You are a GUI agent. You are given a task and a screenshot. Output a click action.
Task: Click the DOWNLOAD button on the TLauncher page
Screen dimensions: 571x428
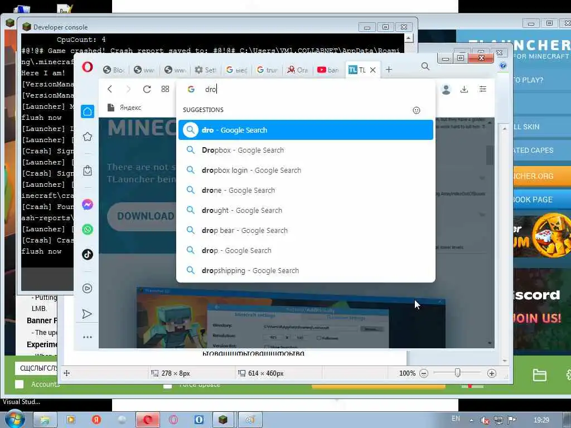click(142, 216)
